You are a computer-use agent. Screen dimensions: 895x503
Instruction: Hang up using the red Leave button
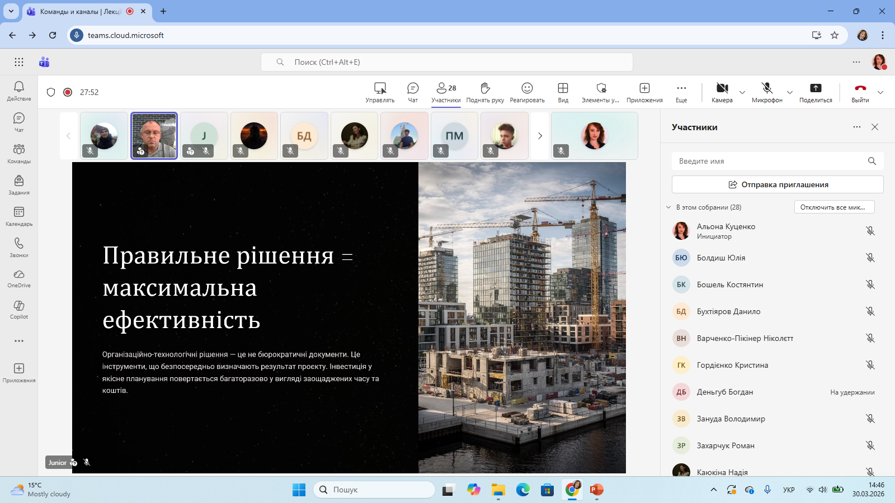(860, 92)
